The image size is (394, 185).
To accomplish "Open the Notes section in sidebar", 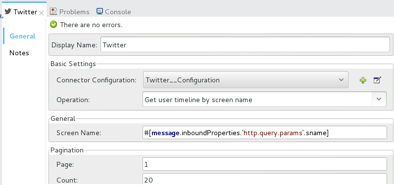I will pyautogui.click(x=19, y=53).
